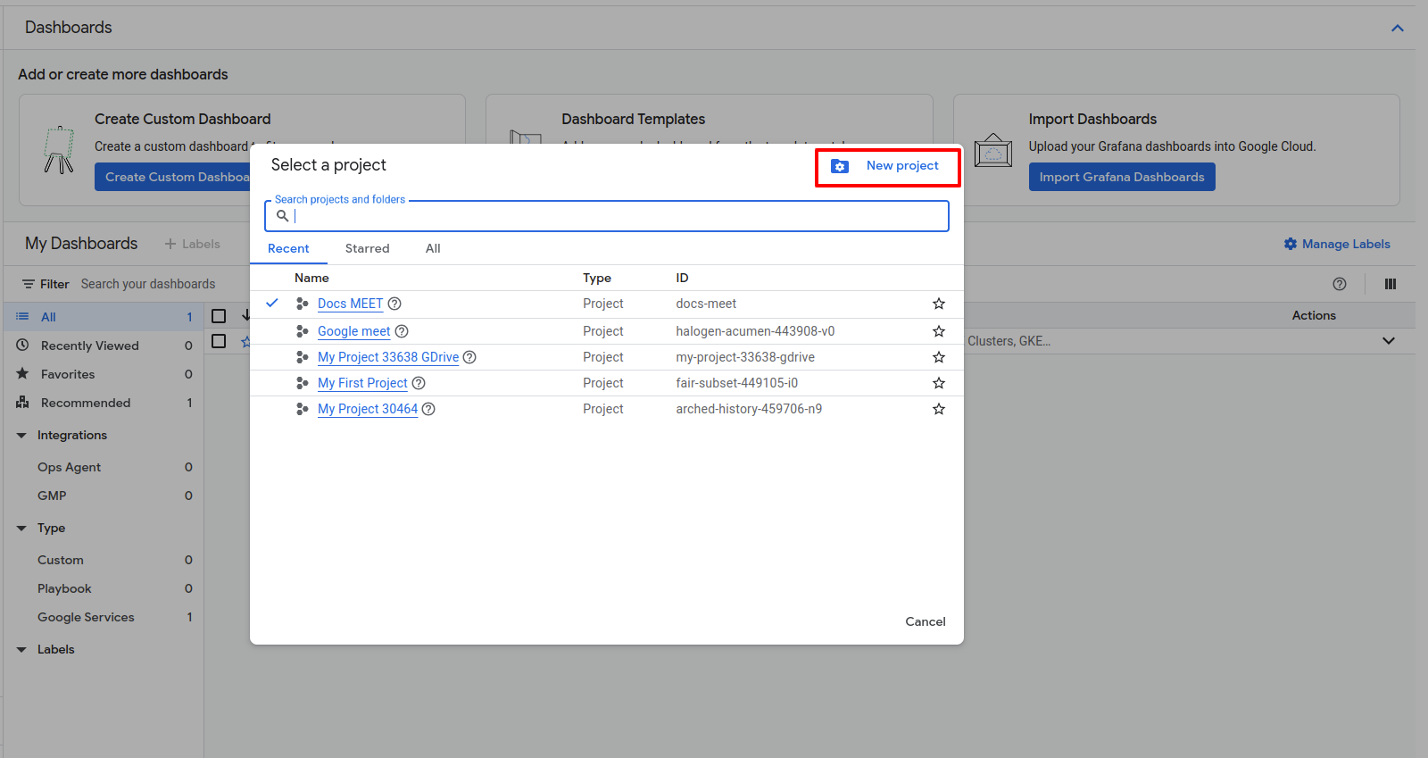Image resolution: width=1428 pixels, height=758 pixels.
Task: Click project icon of My First Project
Action: pyautogui.click(x=303, y=383)
